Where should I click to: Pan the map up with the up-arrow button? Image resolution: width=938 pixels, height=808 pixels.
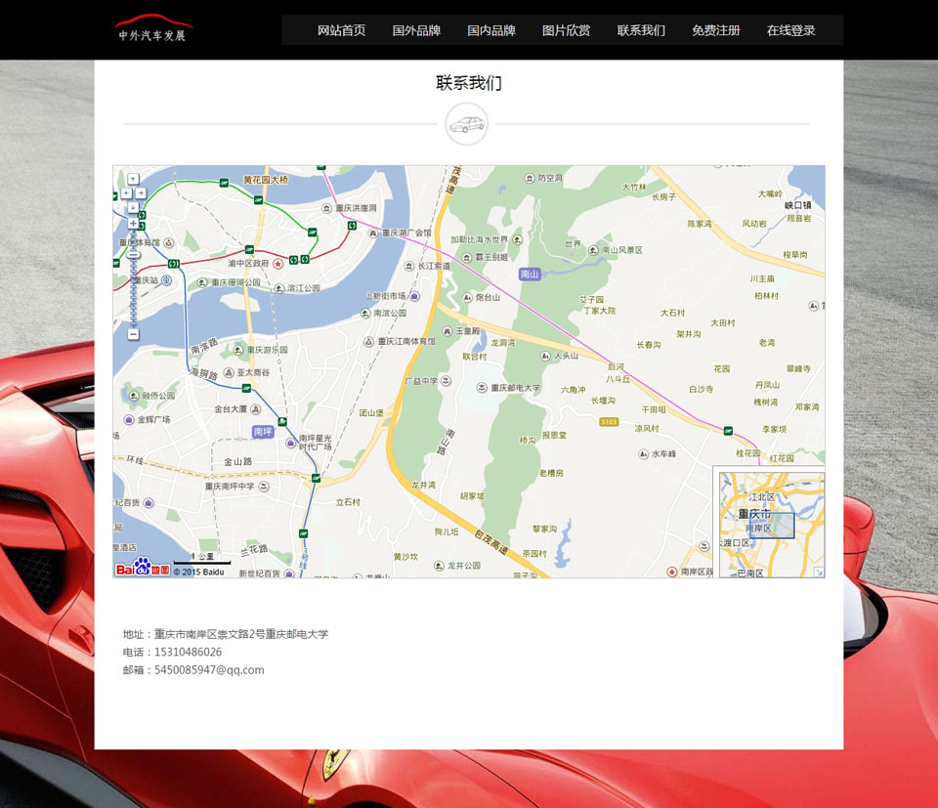pyautogui.click(x=133, y=179)
